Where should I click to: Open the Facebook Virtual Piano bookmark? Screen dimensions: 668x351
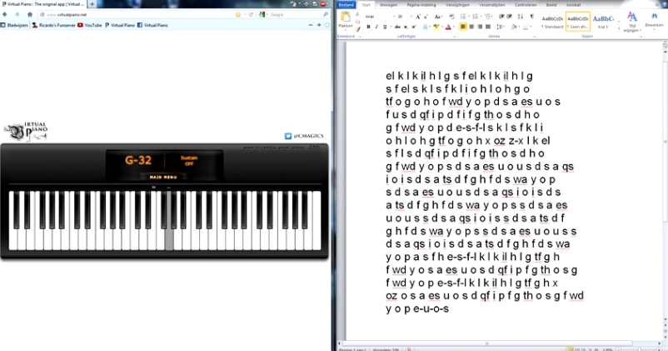coord(152,25)
